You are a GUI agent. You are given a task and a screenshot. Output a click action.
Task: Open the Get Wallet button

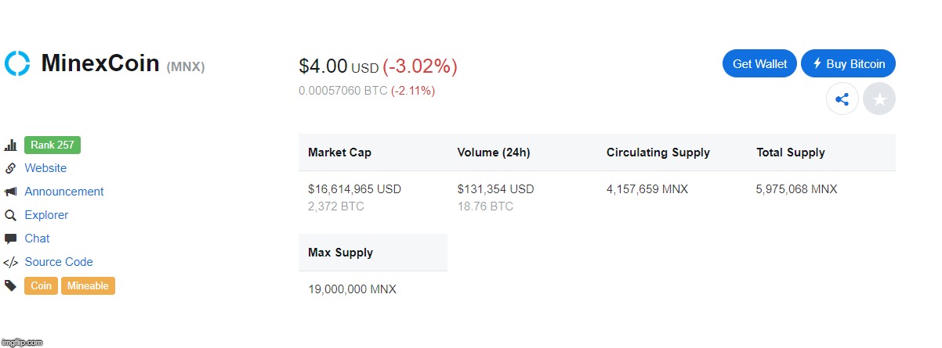pyautogui.click(x=760, y=64)
